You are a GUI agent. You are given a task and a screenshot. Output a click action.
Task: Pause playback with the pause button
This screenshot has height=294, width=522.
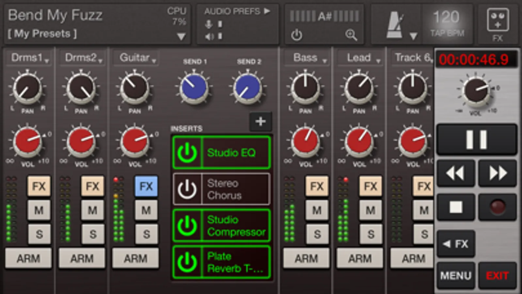tap(477, 139)
